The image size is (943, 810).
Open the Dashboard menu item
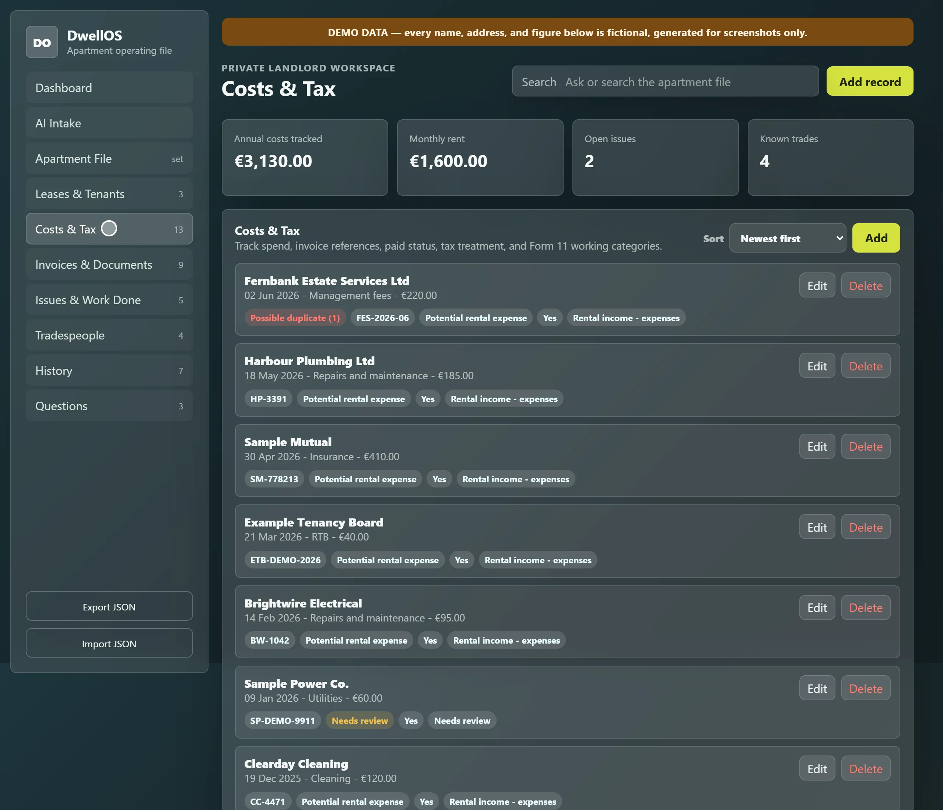coord(109,88)
